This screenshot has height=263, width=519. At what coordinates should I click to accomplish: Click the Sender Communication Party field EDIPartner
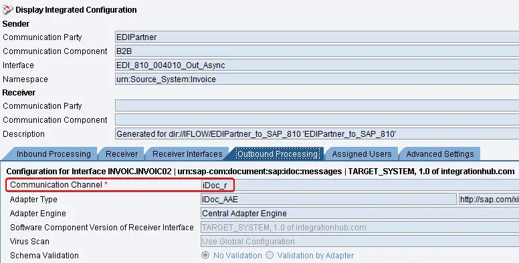pos(317,37)
